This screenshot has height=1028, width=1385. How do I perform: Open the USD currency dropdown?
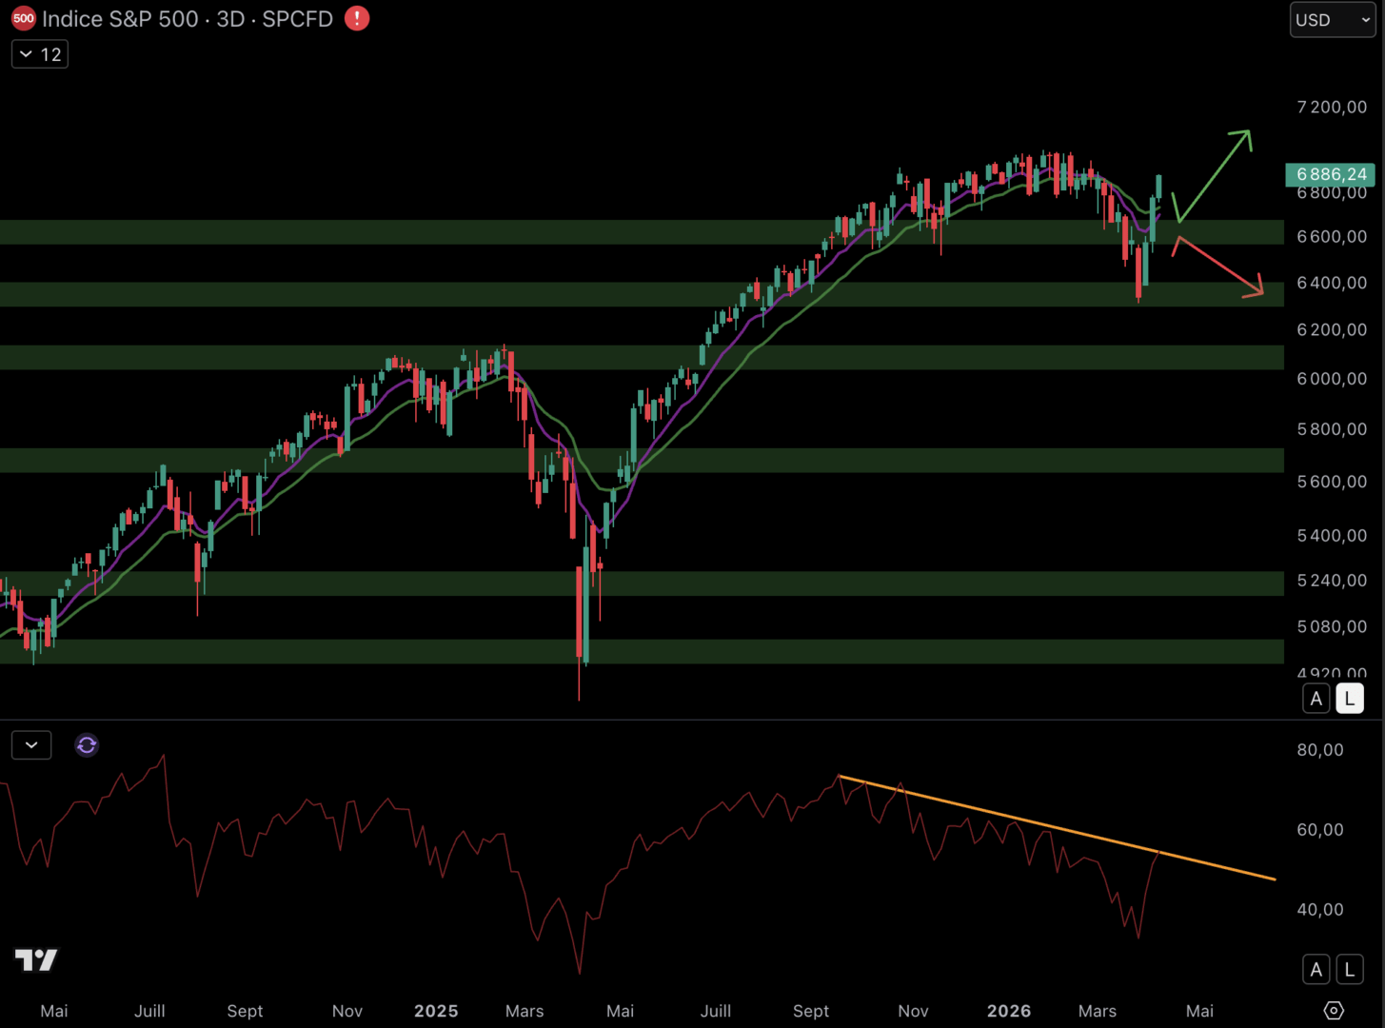(x=1332, y=20)
